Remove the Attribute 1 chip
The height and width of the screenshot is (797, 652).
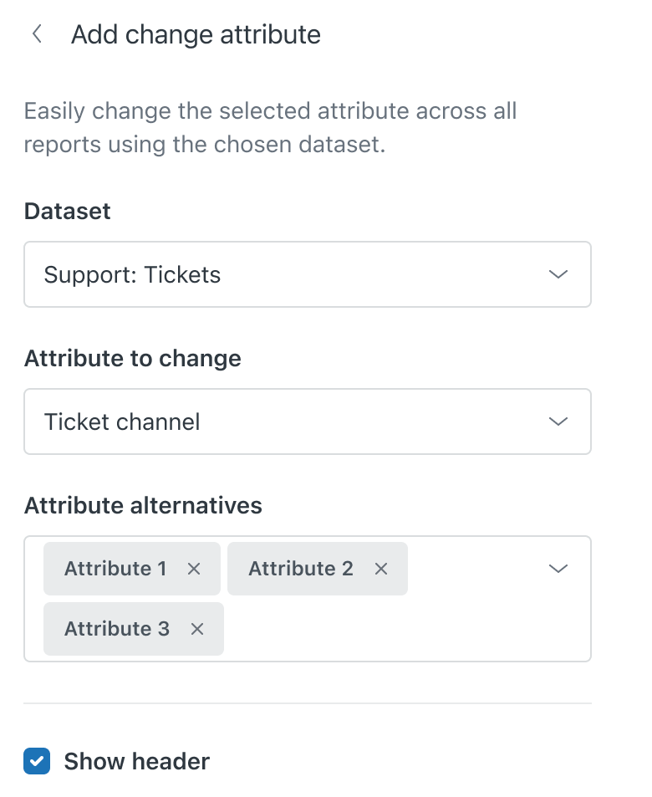194,569
